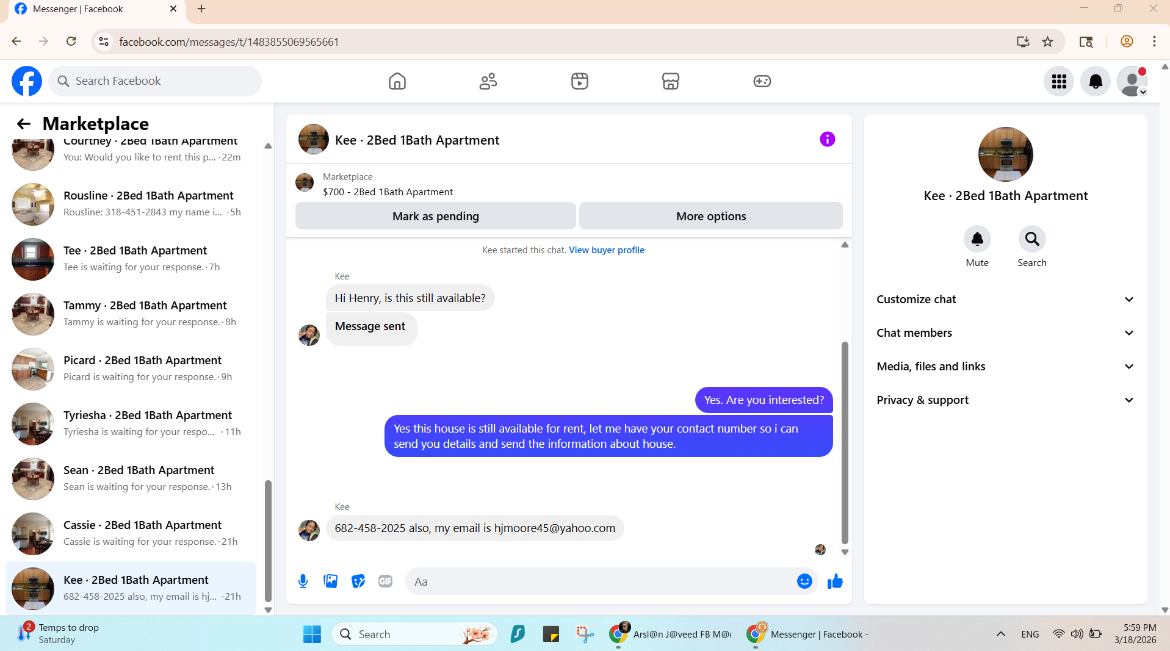Screen dimensions: 1170x651
Task: Open Rousline 2Bed 1Bath Apartment chat
Action: pyautogui.click(x=131, y=204)
